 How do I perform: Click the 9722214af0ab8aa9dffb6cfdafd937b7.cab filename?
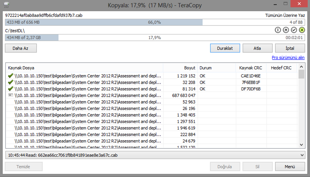pyautogui.click(x=44, y=15)
